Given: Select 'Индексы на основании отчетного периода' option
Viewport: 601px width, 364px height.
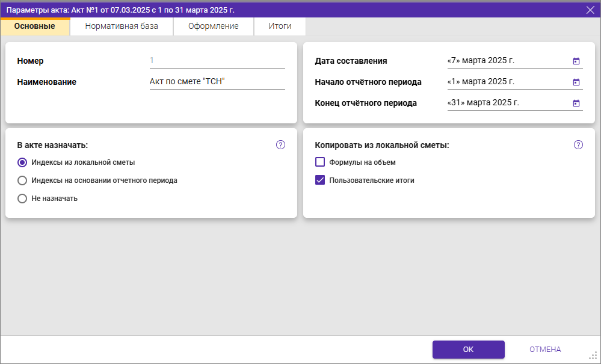Looking at the screenshot, I should coord(22,180).
